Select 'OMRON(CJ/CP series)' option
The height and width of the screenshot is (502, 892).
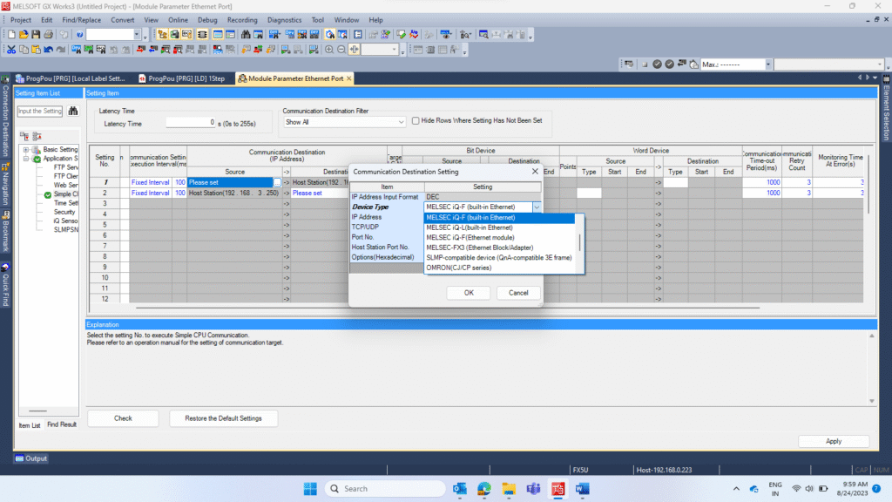[x=500, y=268]
